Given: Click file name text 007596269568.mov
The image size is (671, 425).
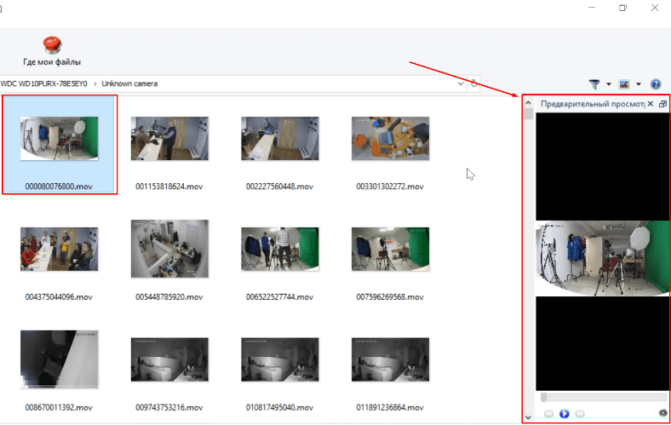Looking at the screenshot, I should tap(390, 297).
